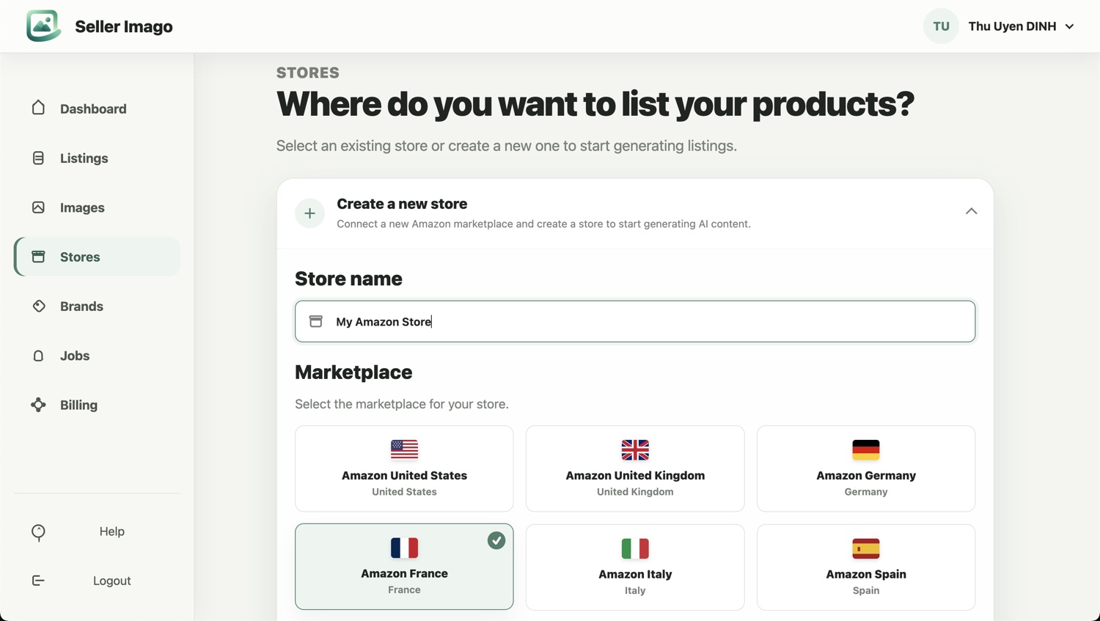The width and height of the screenshot is (1100, 621).
Task: Click the Help lightbulb icon
Action: [x=38, y=532]
